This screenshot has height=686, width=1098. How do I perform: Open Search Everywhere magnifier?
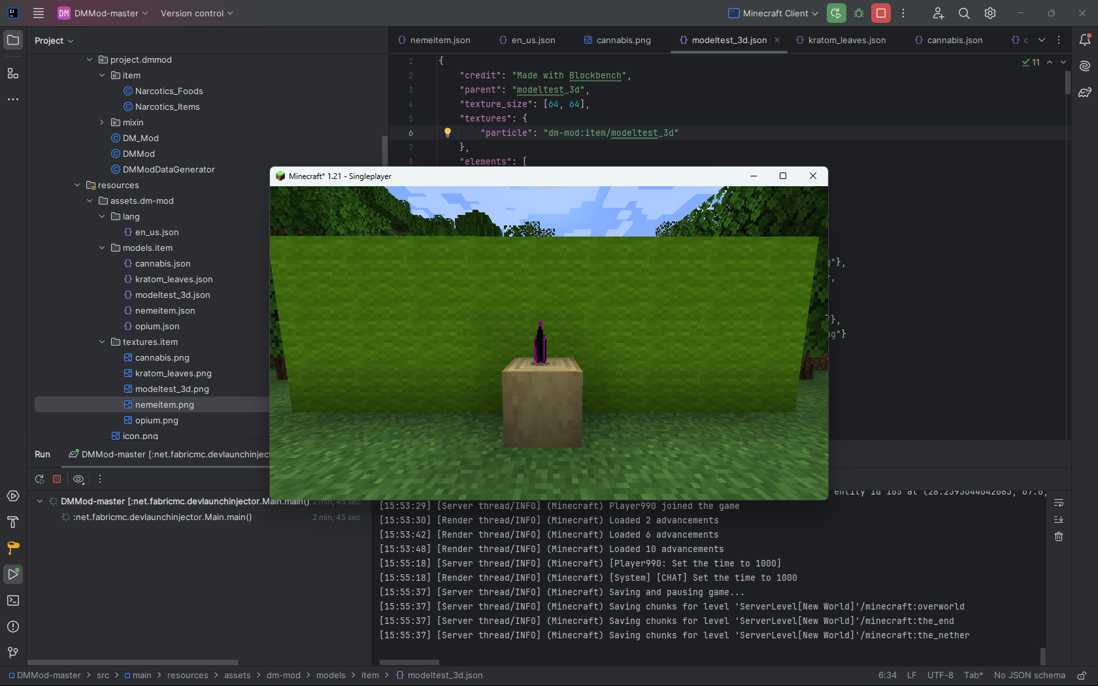pyautogui.click(x=964, y=13)
